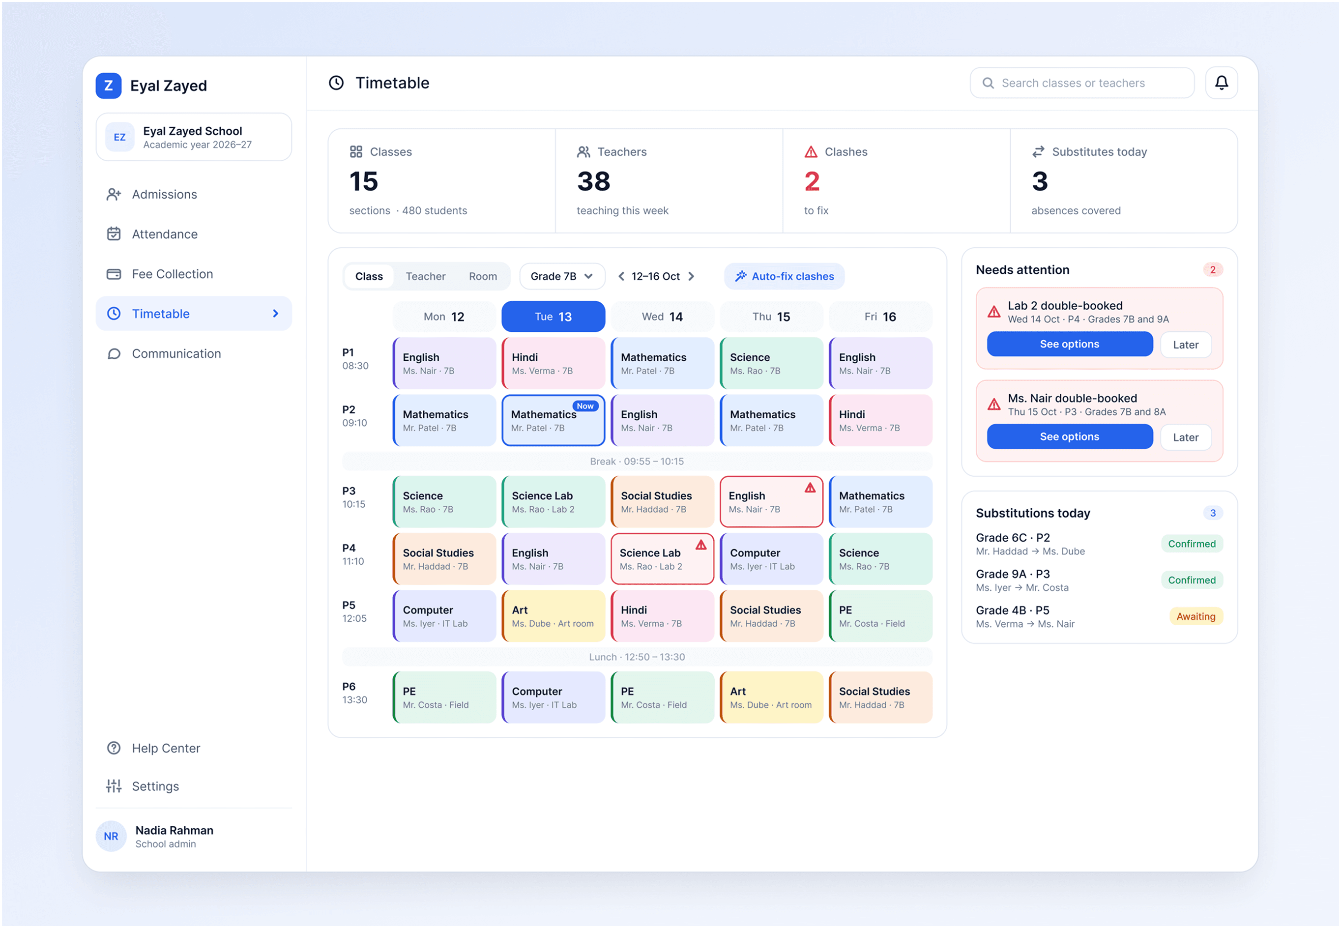
Task: Click the NR user avatar
Action: click(x=111, y=836)
